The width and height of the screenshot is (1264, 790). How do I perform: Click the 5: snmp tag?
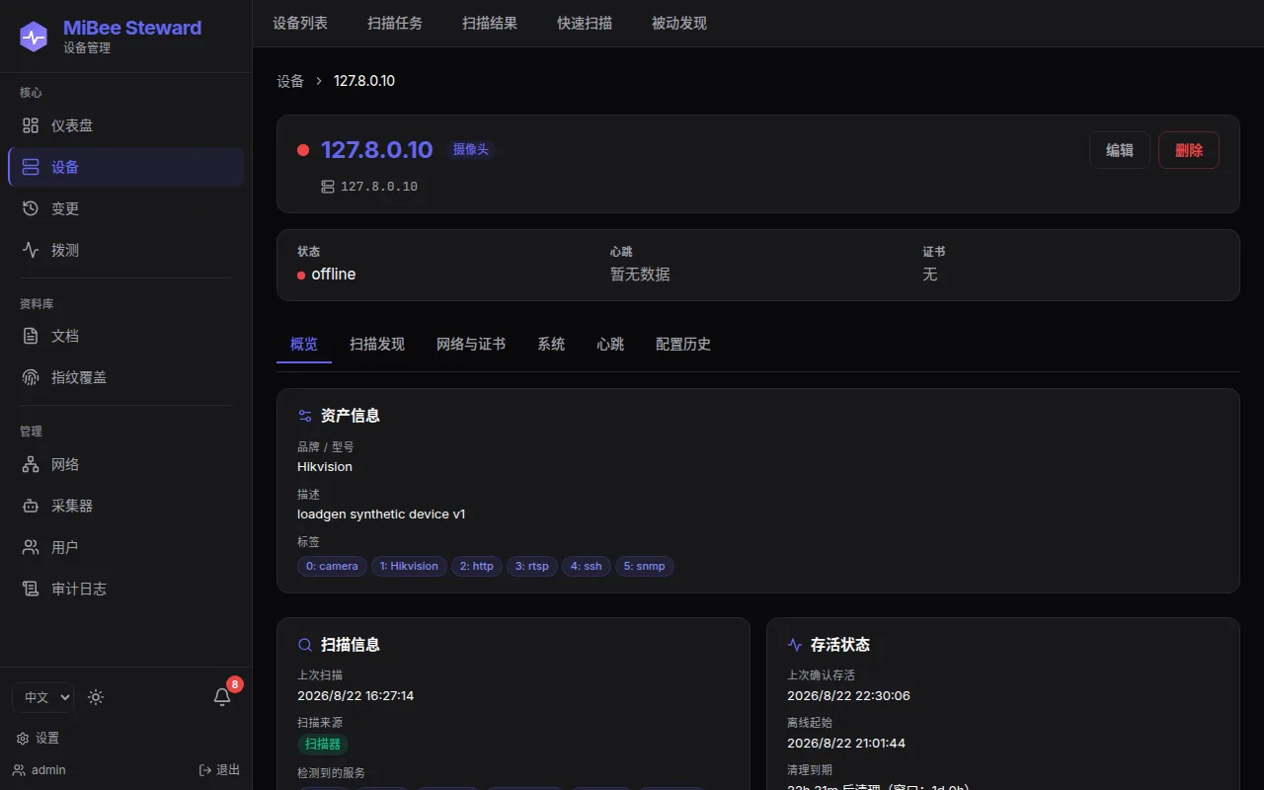pyautogui.click(x=645, y=566)
